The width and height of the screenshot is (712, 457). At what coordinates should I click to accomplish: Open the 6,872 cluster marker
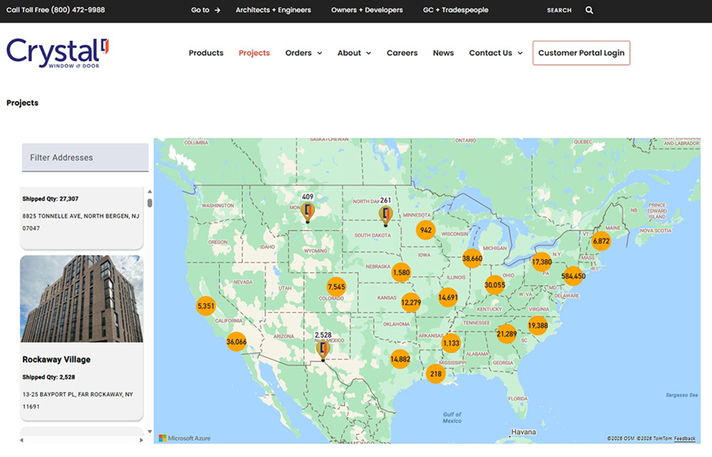pos(601,241)
